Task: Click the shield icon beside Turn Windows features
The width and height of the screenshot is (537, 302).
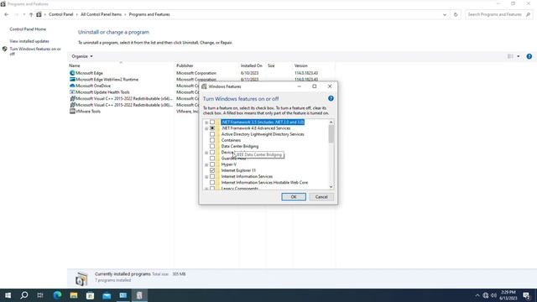Action: click(5, 49)
